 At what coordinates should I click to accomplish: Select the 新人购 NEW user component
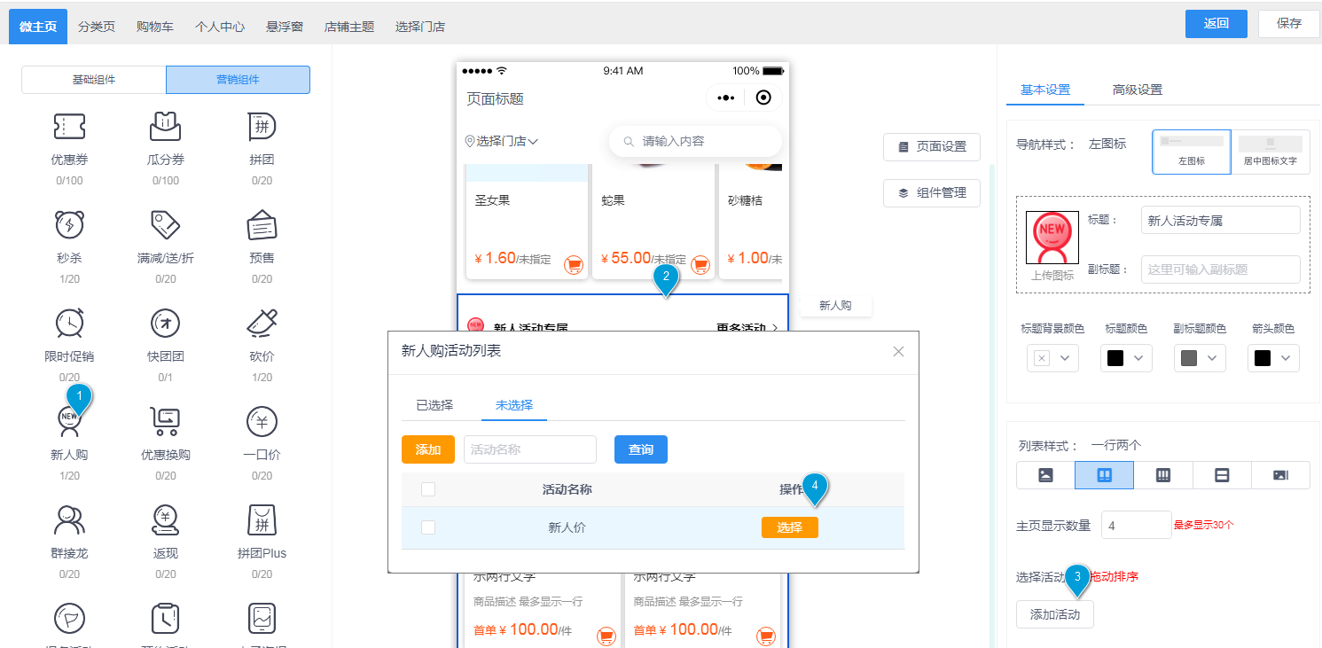(69, 422)
